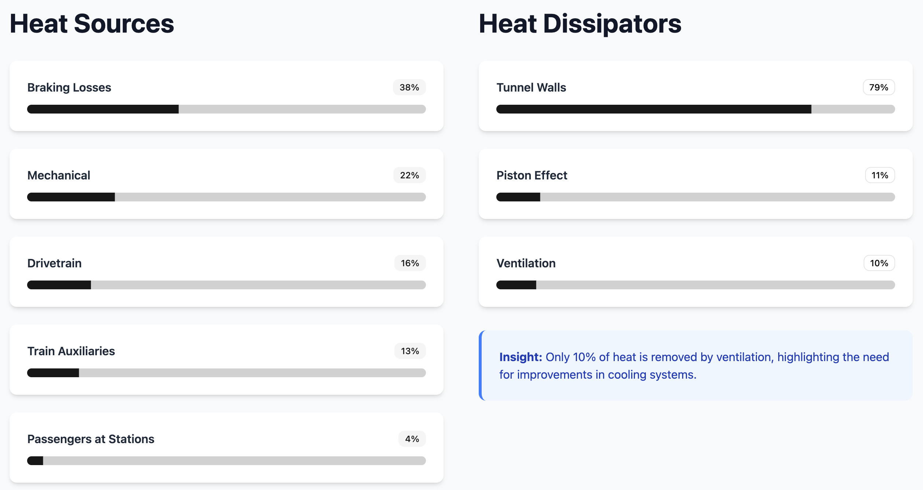Select the 4% badge for Passengers

(x=412, y=439)
